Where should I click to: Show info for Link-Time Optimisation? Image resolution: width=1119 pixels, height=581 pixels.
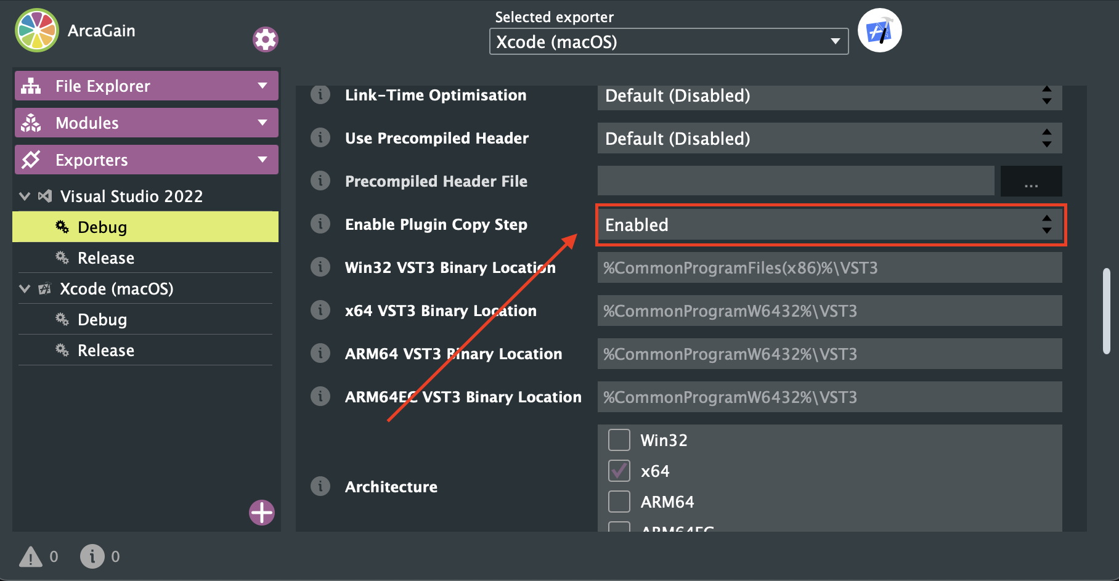(x=320, y=95)
